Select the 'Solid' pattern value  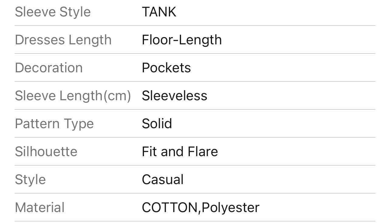coord(157,124)
